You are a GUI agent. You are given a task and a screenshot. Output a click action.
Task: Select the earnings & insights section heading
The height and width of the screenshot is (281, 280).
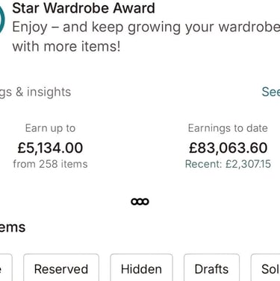[x=35, y=92]
